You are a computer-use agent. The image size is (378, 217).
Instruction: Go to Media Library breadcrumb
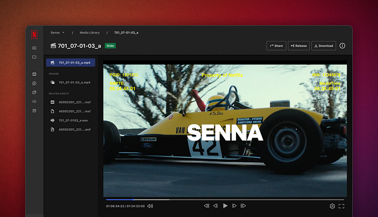pos(90,32)
